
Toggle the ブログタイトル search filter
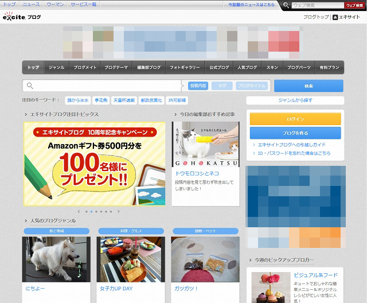(x=252, y=86)
